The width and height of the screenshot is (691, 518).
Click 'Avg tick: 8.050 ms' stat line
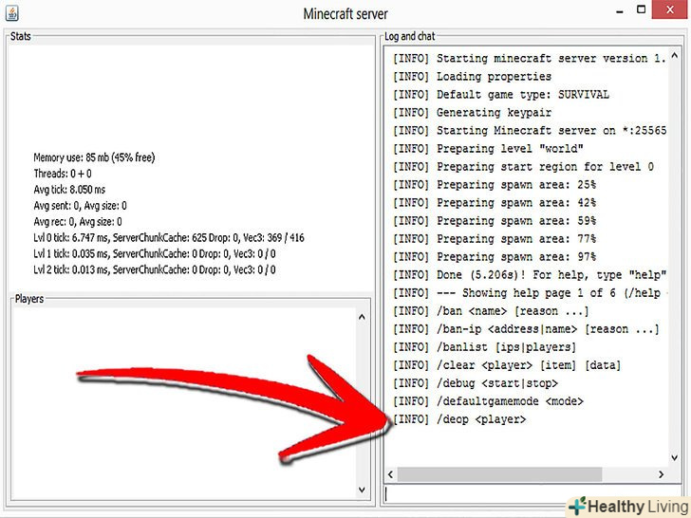click(x=69, y=190)
